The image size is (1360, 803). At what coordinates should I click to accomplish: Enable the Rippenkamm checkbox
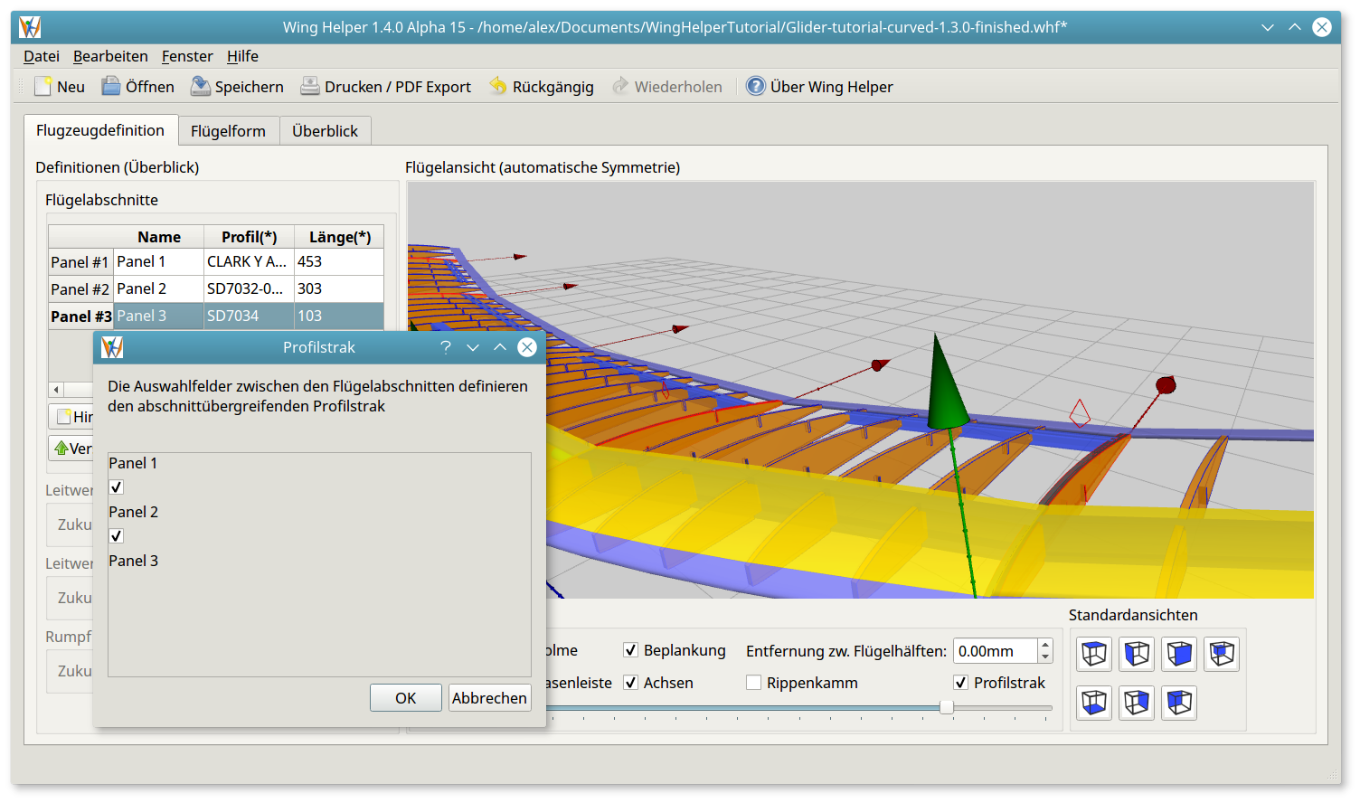(753, 683)
